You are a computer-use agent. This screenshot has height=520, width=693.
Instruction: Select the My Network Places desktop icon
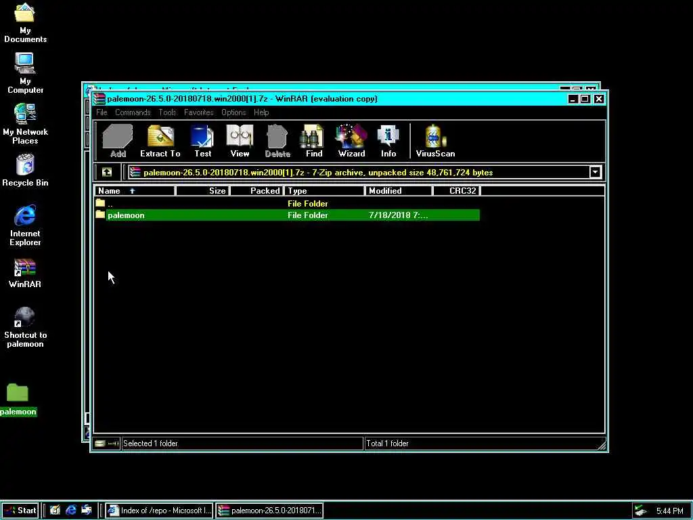coord(25,124)
